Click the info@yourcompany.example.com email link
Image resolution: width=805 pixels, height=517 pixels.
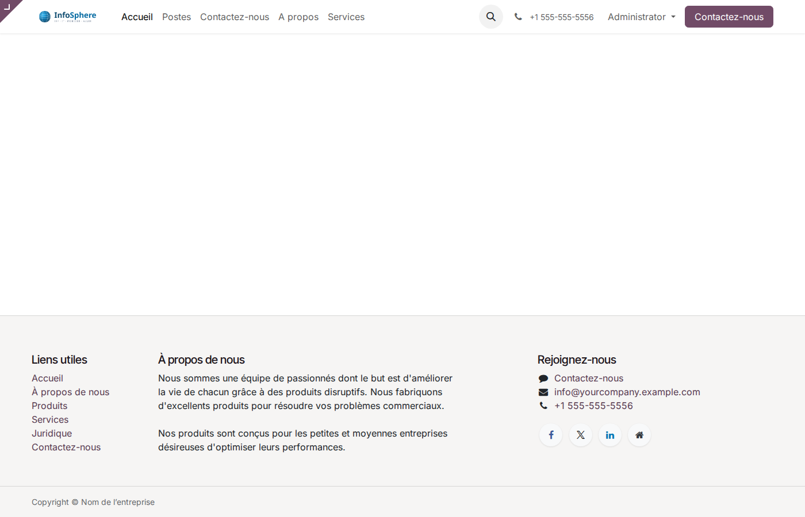click(x=627, y=392)
